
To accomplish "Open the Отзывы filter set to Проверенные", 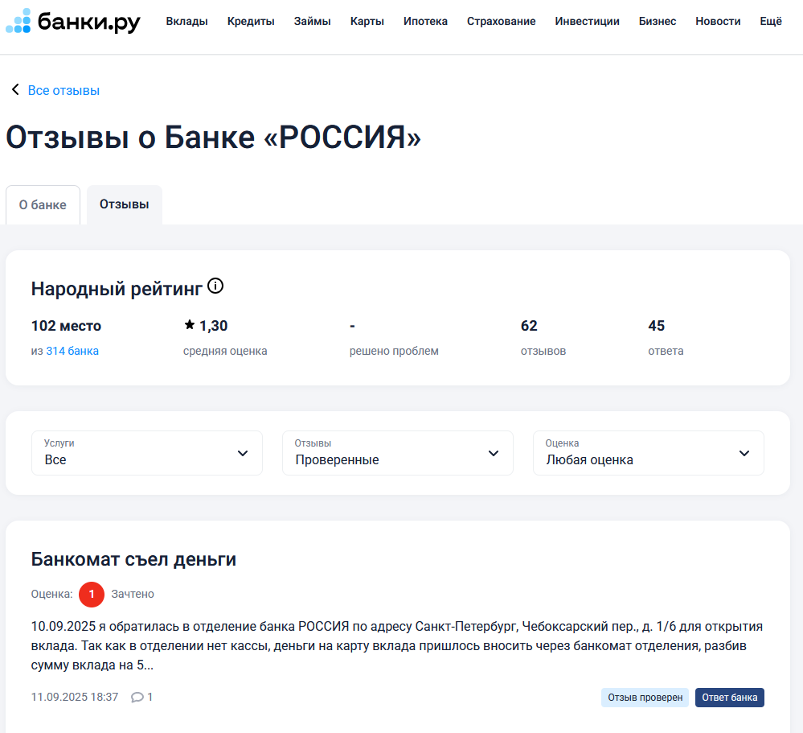I will pos(397,453).
